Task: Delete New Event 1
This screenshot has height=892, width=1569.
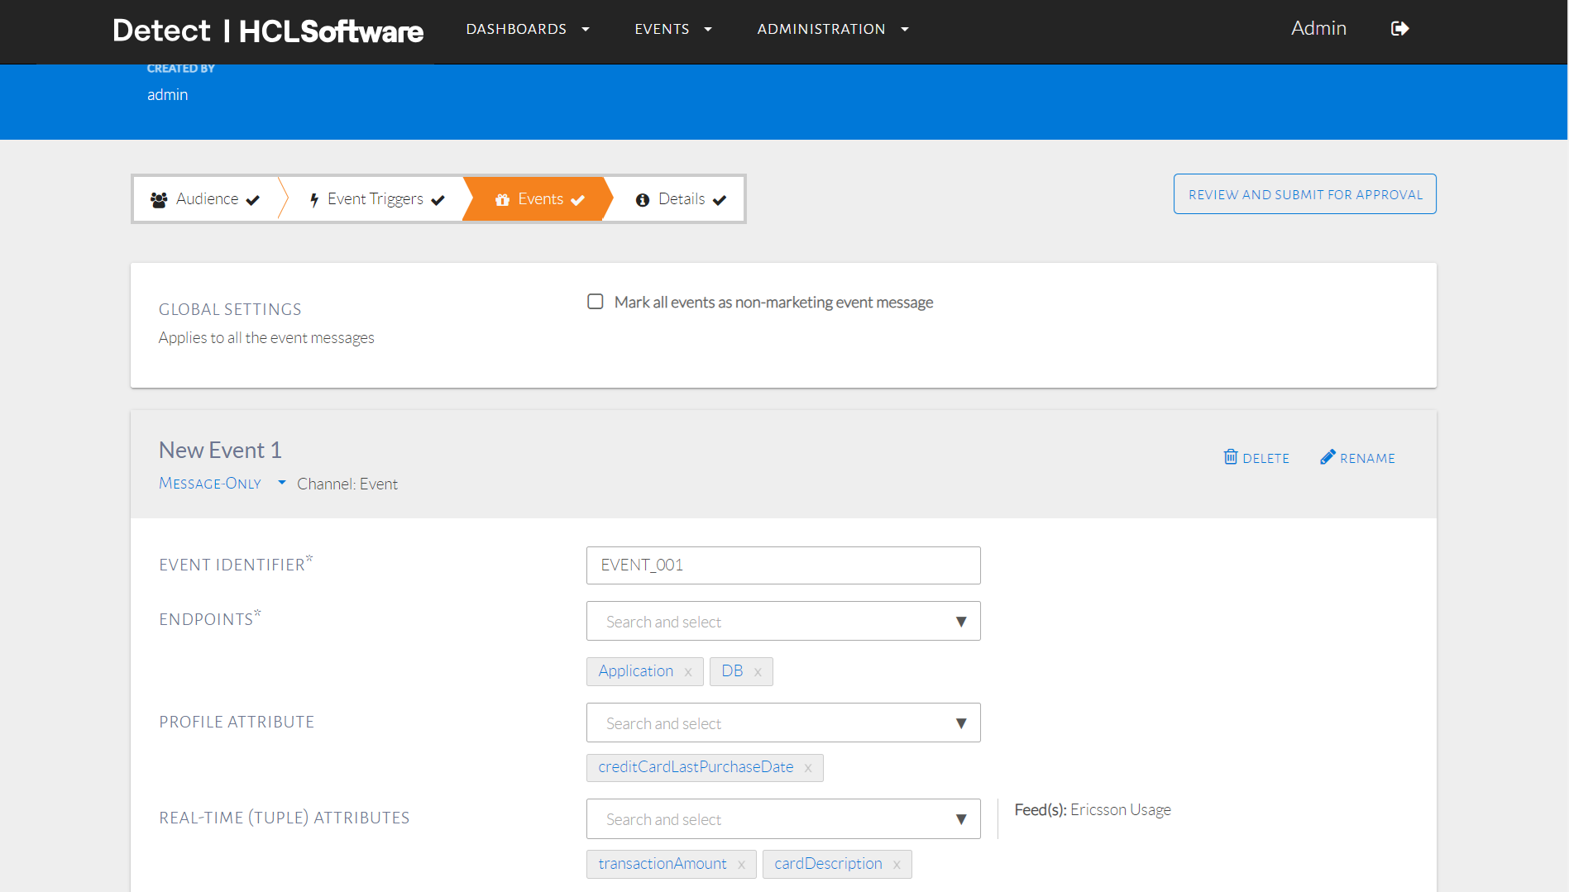Action: 1256,458
